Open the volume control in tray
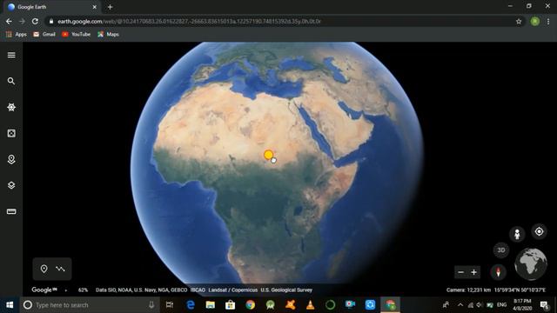Screen dimensions: 557x313 480,305
